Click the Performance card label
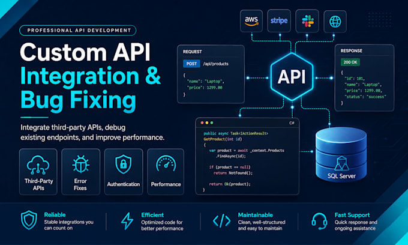Screen dimensions: 408x245 (166, 184)
